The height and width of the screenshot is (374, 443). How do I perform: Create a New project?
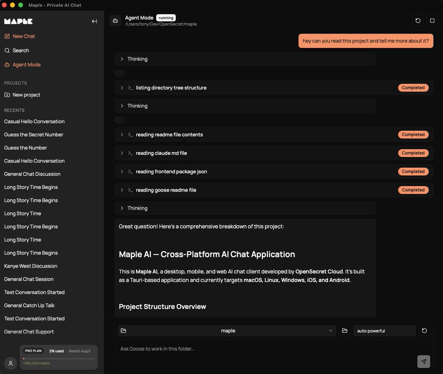22,95
